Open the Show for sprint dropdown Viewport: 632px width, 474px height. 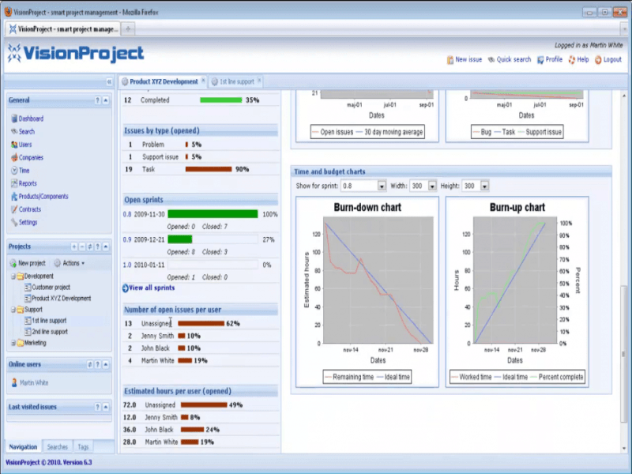[x=382, y=186]
